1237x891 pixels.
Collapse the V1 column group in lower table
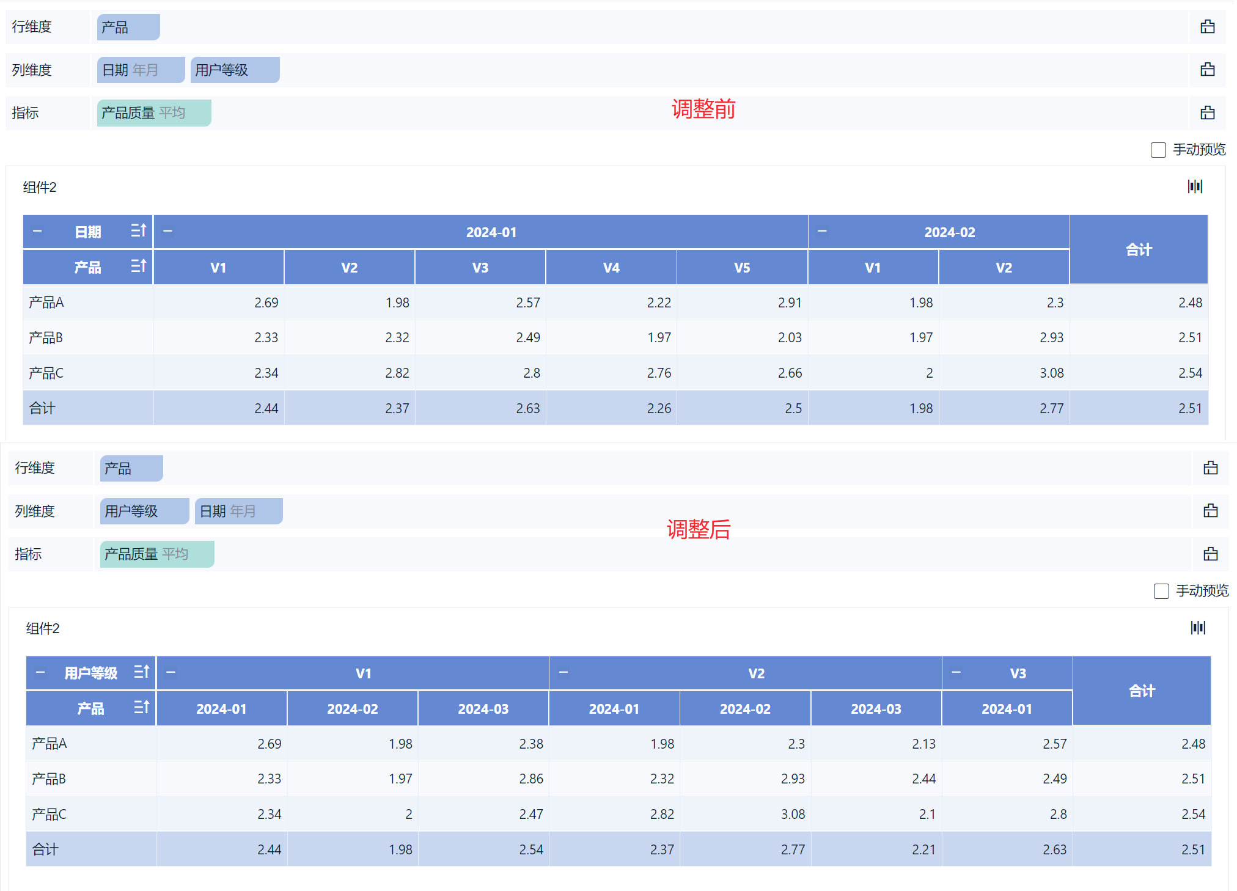[x=171, y=673]
